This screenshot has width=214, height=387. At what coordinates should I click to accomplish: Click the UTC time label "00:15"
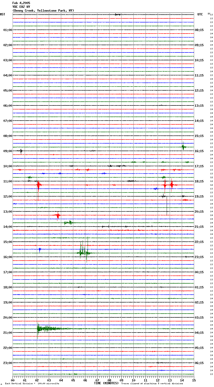point(199,272)
